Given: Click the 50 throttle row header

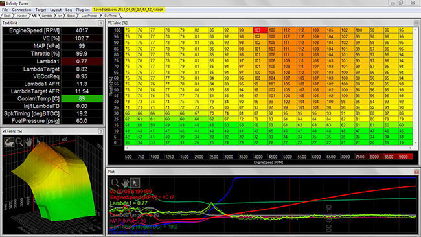Looking at the screenshot, I should [116, 89].
